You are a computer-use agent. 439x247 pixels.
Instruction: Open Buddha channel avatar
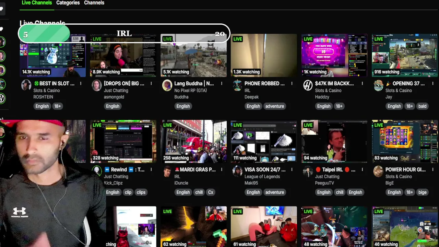[x=167, y=85]
